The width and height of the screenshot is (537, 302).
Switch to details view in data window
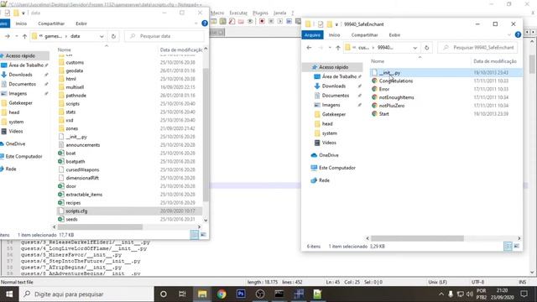[x=194, y=235]
